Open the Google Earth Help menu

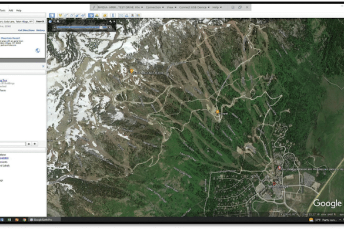coord(19,11)
